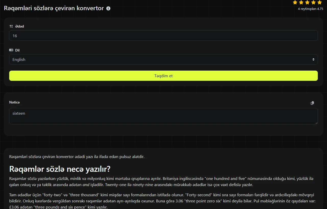Image resolution: width=327 pixels, height=209 pixels.
Task: Click the number icon next to Ədəd
Action: tap(11, 26)
